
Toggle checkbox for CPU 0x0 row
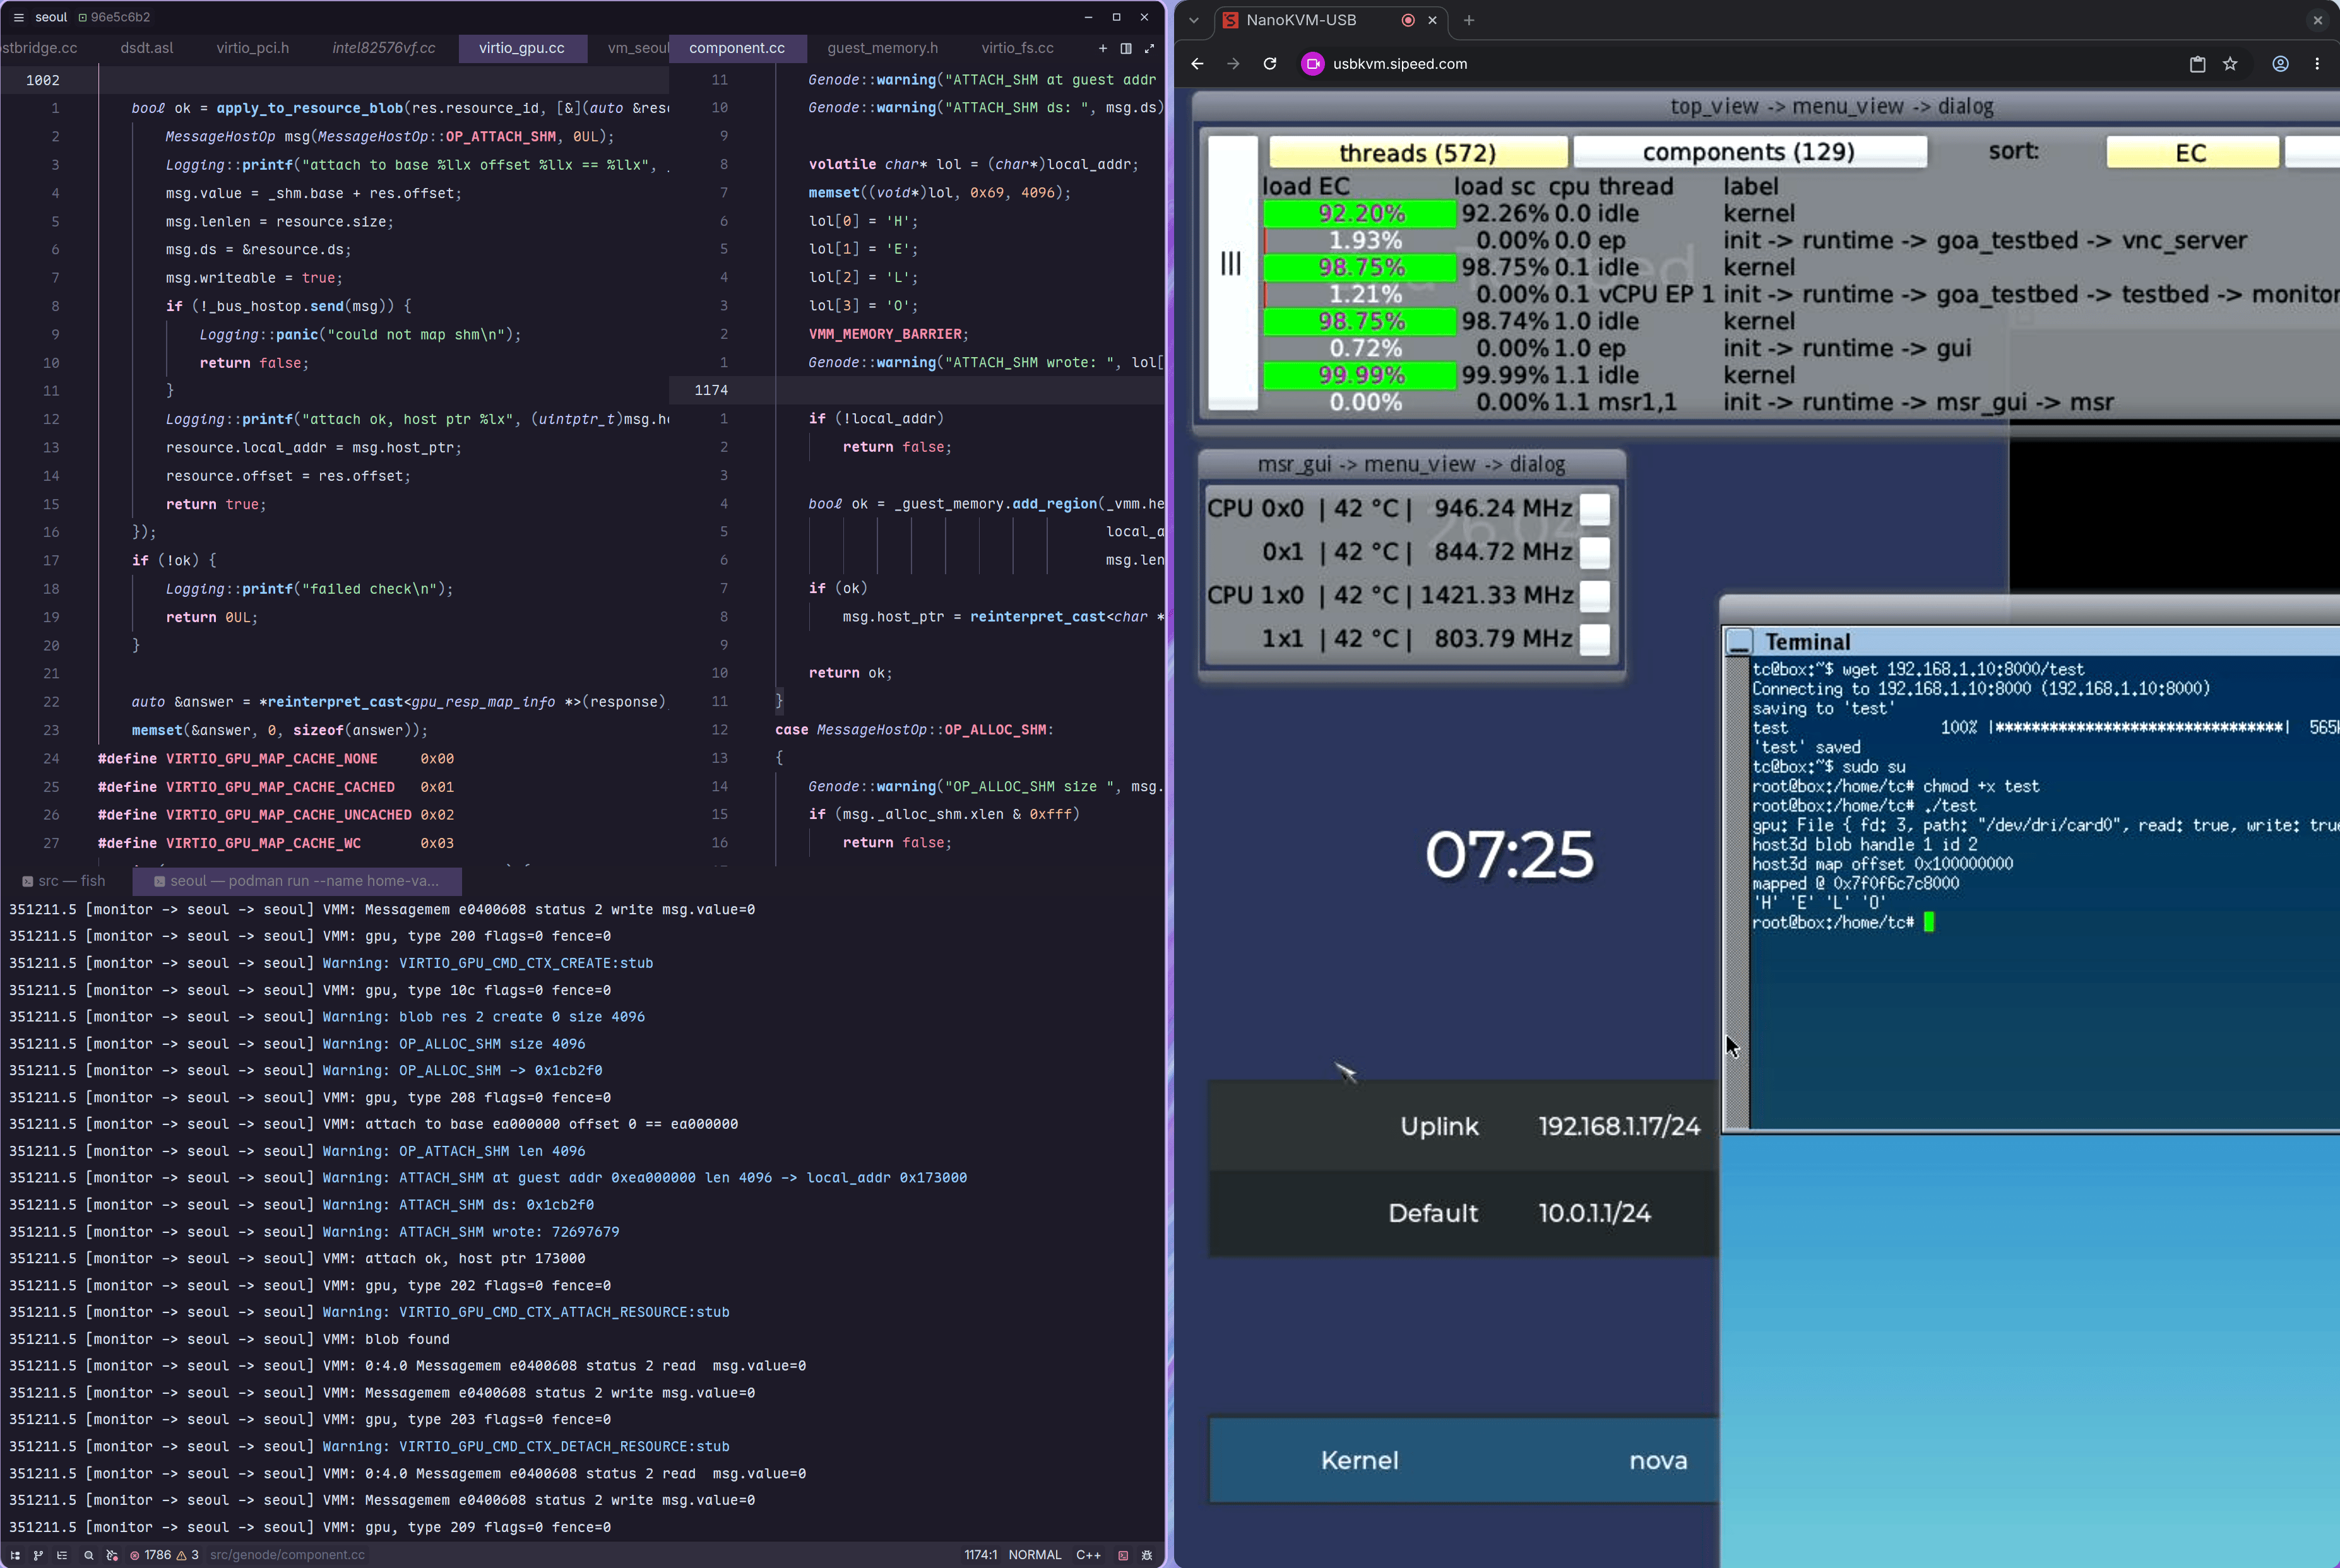1595,508
